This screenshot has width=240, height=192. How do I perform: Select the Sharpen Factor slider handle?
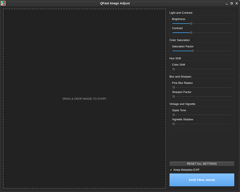[173, 96]
